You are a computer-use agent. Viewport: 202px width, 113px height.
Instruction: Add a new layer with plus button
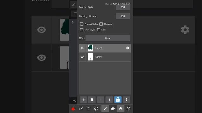83,100
